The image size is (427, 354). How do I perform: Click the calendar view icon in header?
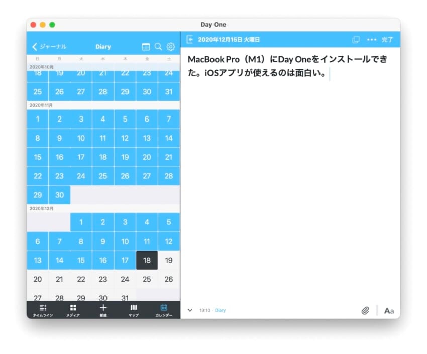pos(146,47)
